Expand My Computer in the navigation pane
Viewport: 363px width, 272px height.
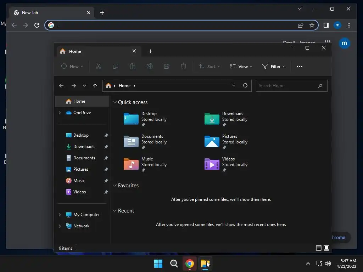click(60, 215)
